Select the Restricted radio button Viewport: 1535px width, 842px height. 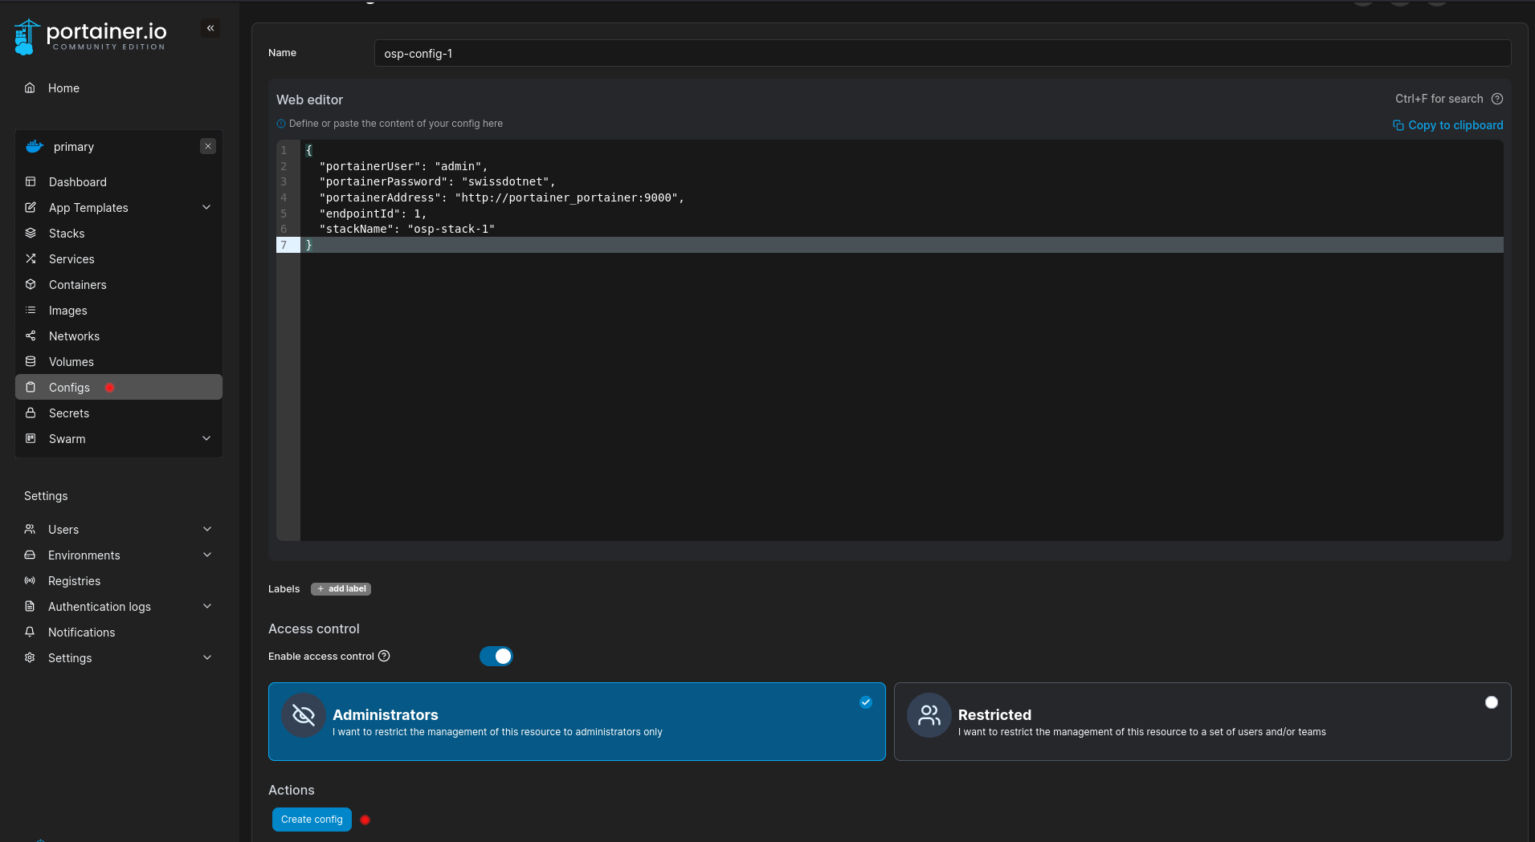point(1492,702)
